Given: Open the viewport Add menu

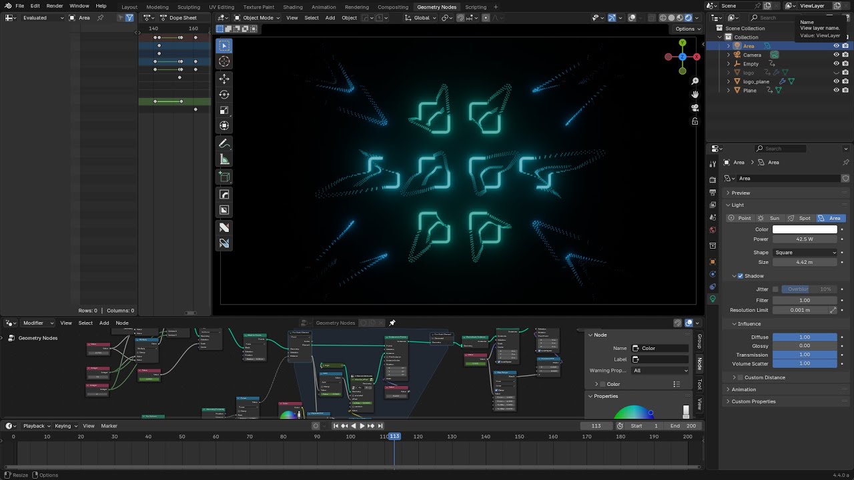Looking at the screenshot, I should pos(330,18).
